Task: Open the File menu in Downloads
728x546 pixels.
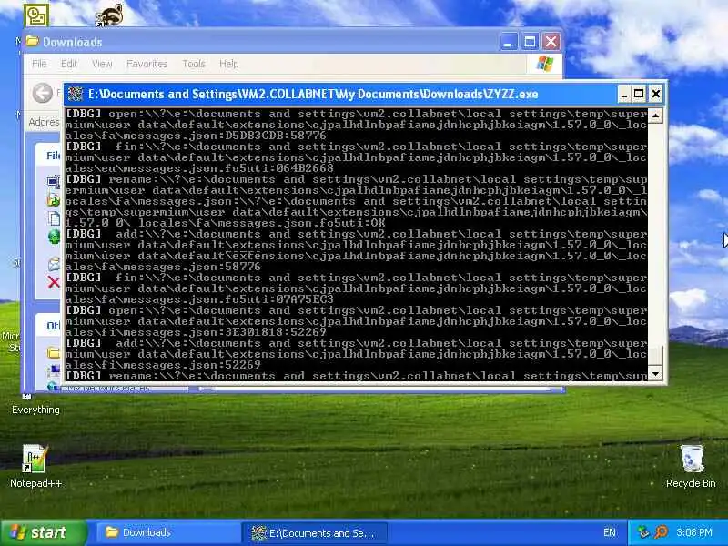Action: [39, 64]
